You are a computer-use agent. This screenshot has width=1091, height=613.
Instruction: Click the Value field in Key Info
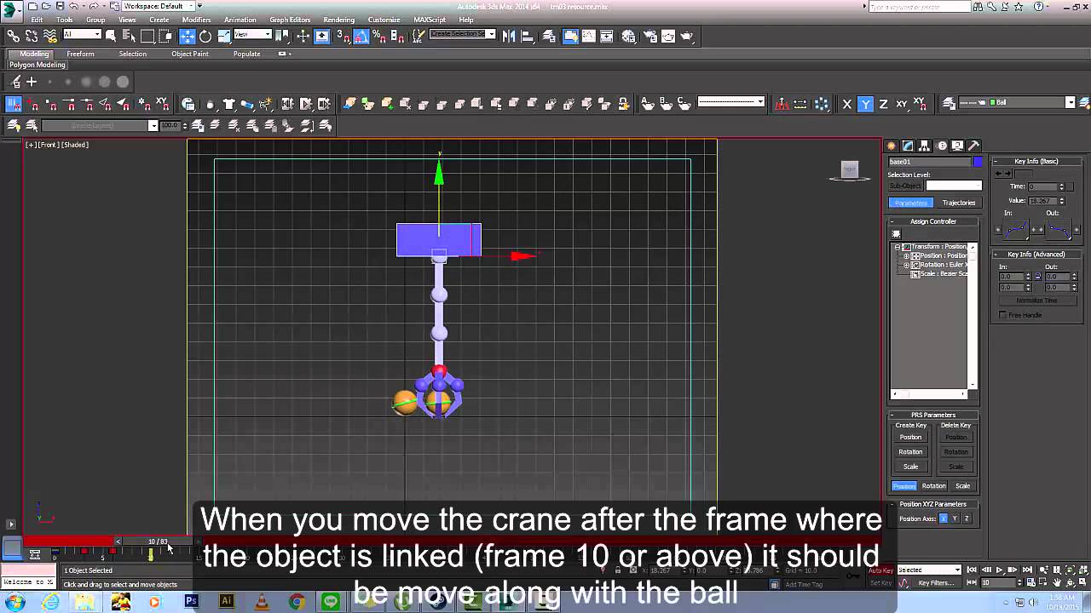(x=1042, y=201)
